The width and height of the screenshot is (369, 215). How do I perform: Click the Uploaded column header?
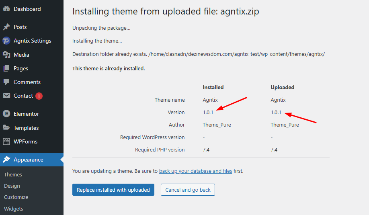[283, 87]
